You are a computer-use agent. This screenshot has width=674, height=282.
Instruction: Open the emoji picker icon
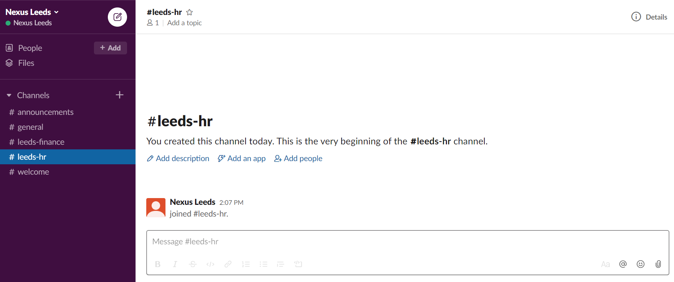pos(640,264)
